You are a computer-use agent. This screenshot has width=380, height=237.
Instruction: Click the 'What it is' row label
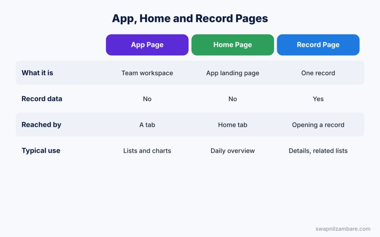tap(37, 73)
